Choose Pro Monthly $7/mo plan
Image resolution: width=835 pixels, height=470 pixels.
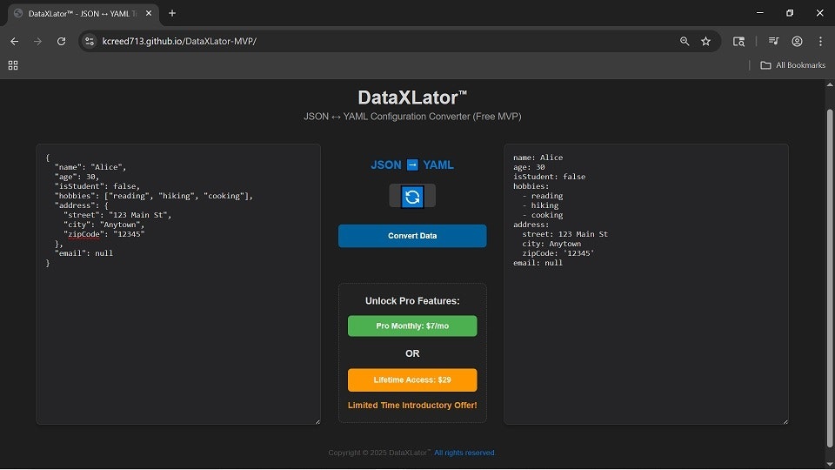point(412,326)
